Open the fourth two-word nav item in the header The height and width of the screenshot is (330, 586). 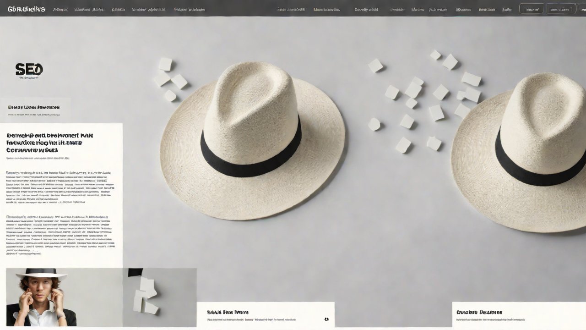[148, 9]
